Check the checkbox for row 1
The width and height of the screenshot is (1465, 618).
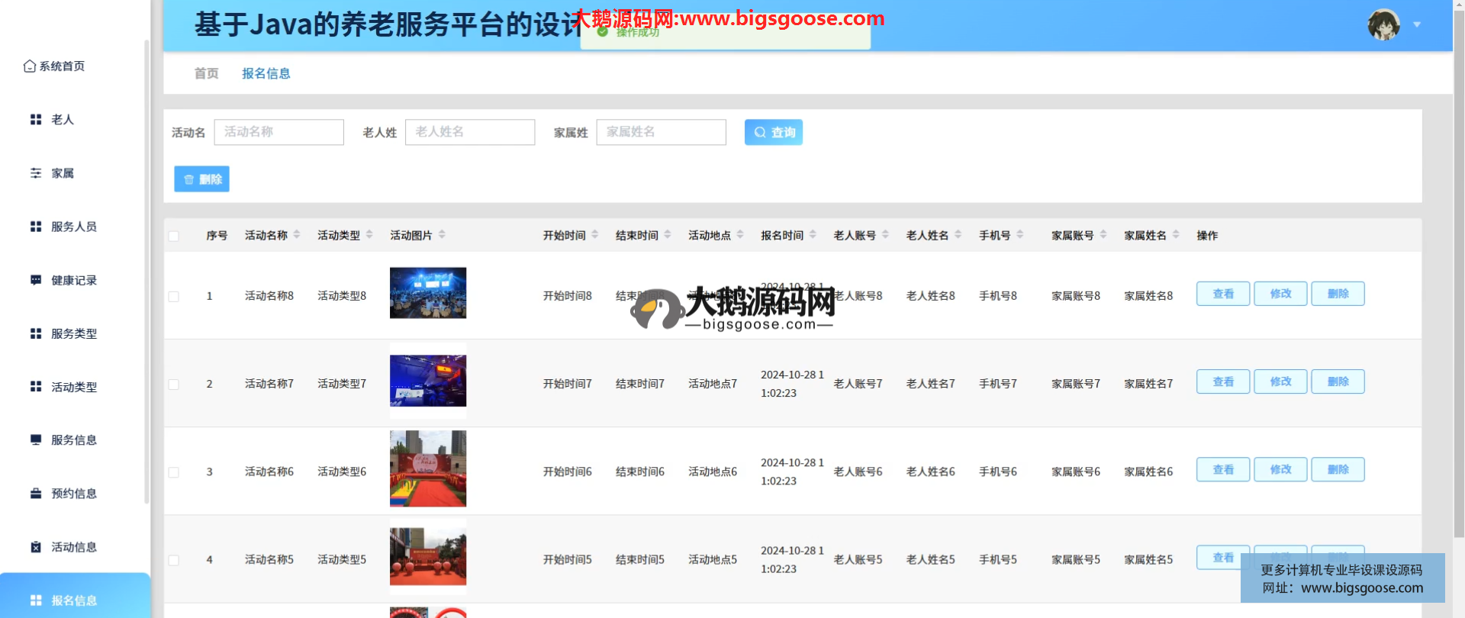[174, 296]
